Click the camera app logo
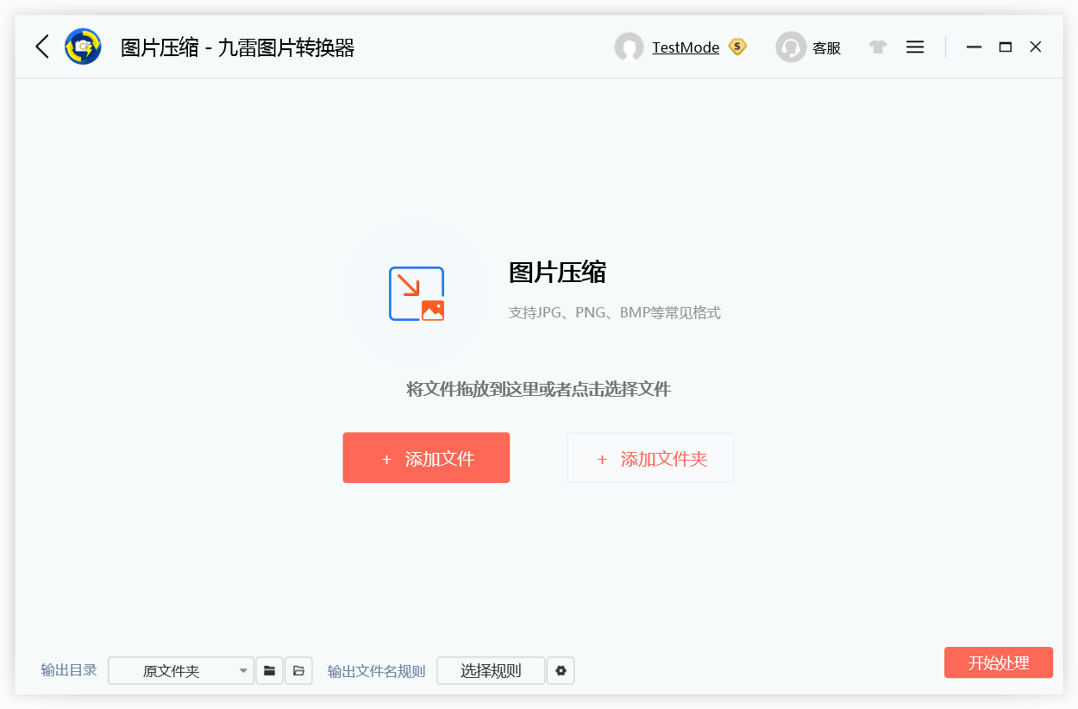 pos(84,47)
